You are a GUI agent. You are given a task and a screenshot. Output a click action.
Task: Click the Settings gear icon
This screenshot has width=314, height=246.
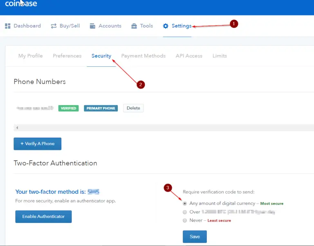click(166, 26)
